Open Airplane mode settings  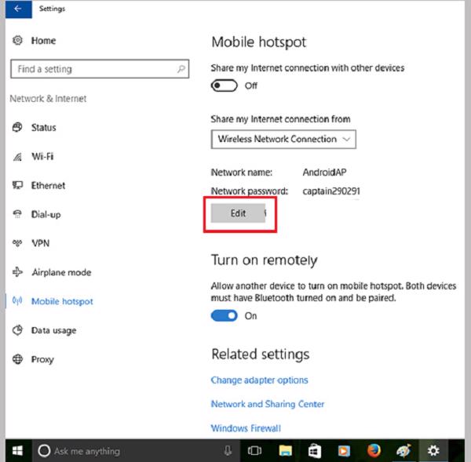(60, 273)
